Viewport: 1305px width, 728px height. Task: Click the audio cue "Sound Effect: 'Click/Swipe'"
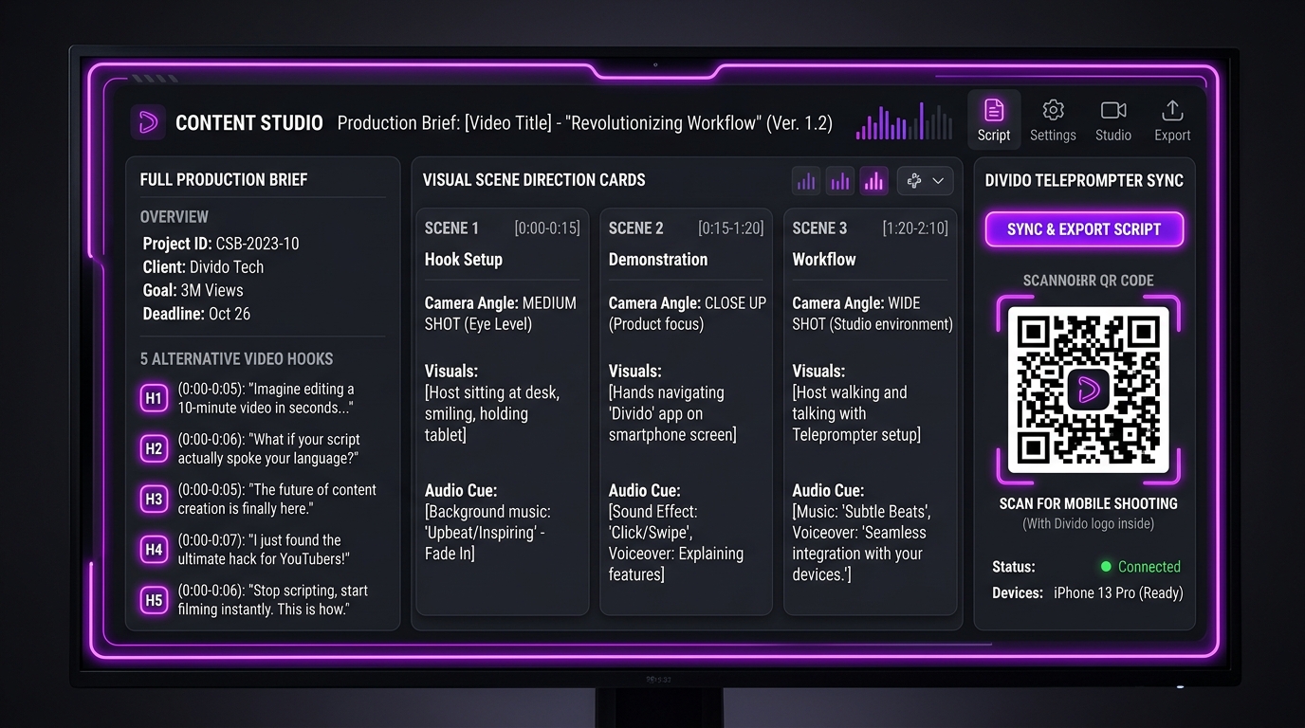[676, 542]
